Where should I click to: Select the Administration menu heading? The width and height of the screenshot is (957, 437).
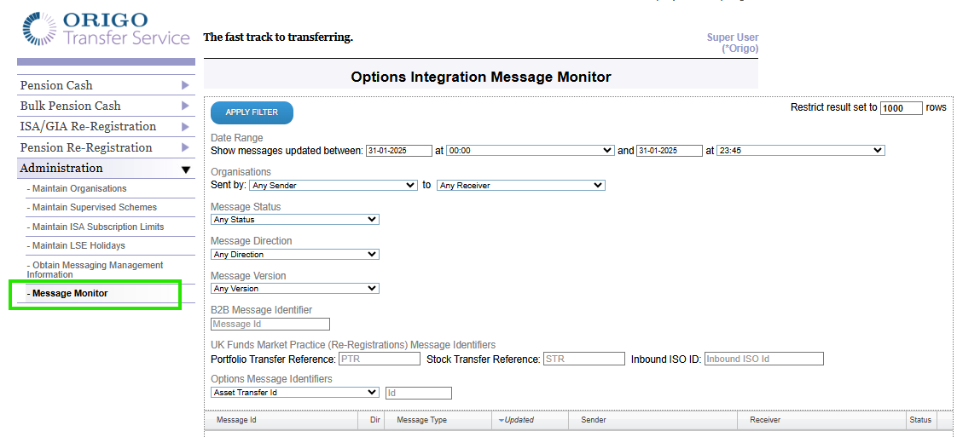[x=61, y=168]
